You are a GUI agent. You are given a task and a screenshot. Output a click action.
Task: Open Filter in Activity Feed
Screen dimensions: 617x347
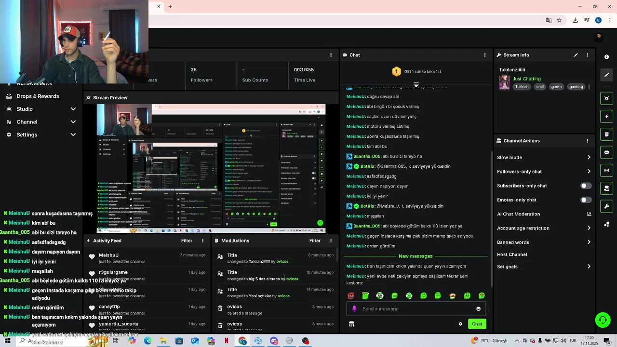(x=187, y=240)
